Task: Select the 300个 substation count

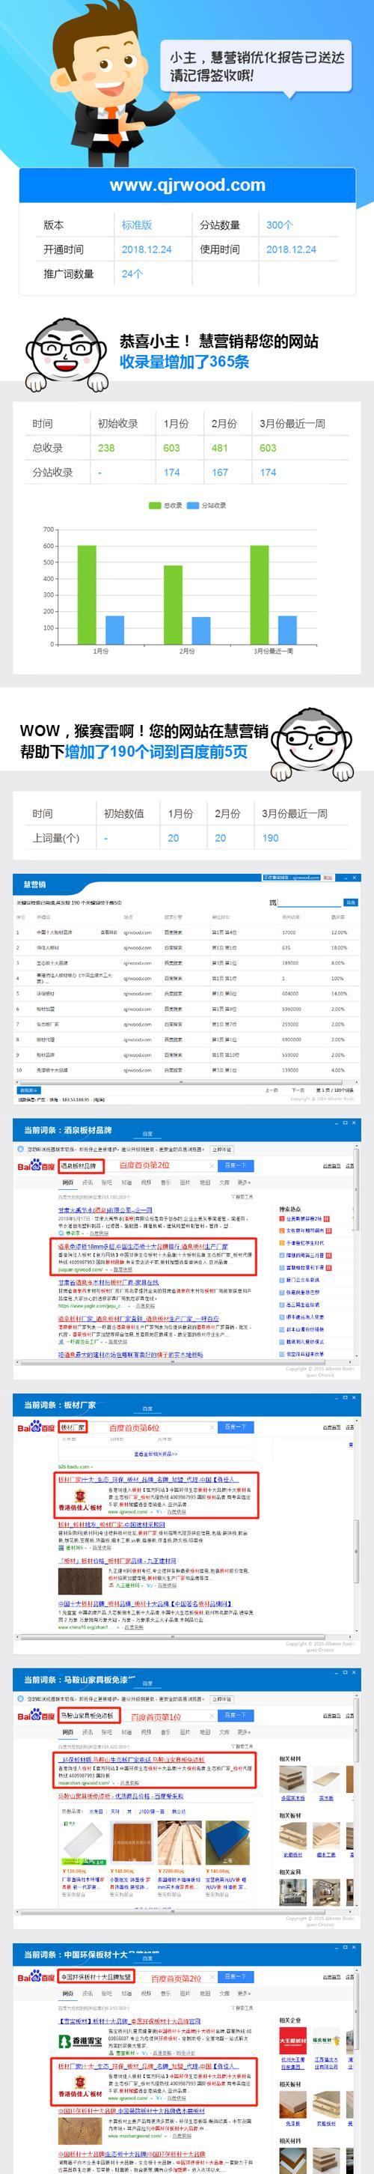Action: click(280, 225)
